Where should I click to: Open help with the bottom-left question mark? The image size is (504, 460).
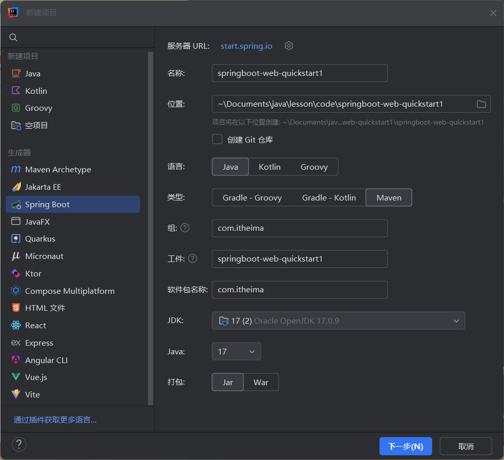point(19,444)
